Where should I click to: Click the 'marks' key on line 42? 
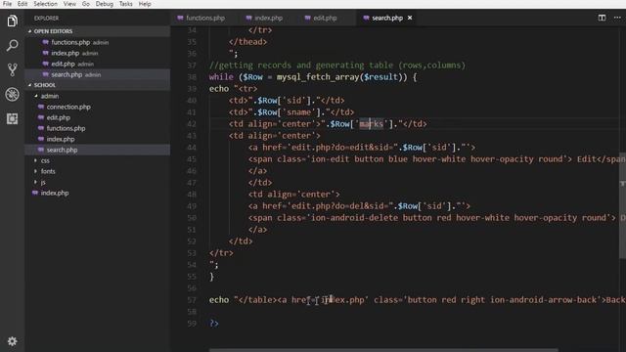coord(371,124)
